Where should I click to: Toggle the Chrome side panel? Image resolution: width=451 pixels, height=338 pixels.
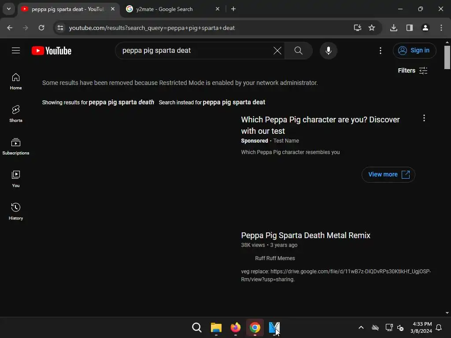click(x=409, y=28)
